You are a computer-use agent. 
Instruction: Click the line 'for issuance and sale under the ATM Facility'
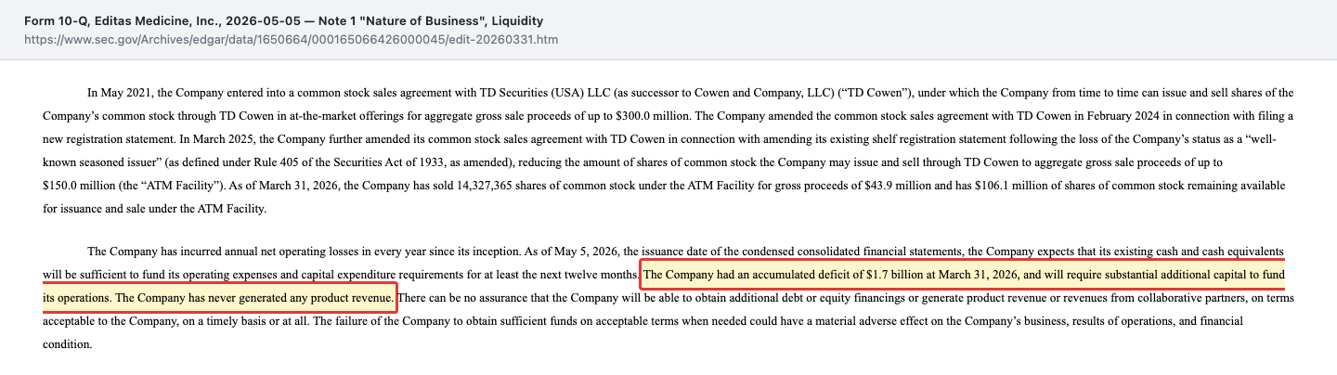point(154,208)
